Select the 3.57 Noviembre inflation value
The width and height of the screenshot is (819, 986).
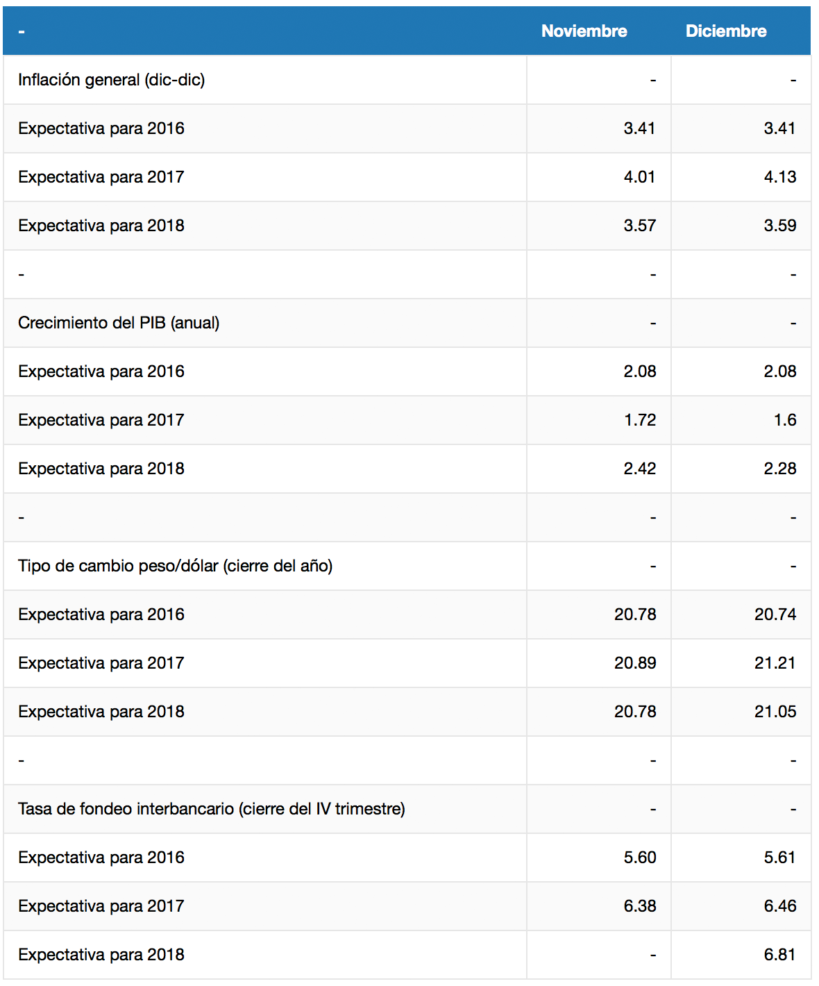pos(639,226)
